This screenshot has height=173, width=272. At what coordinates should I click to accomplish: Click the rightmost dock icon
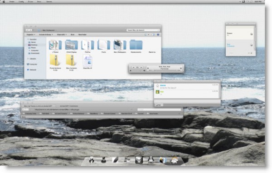pos(175,160)
